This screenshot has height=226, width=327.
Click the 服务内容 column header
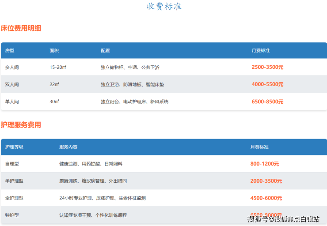[x=68, y=147]
